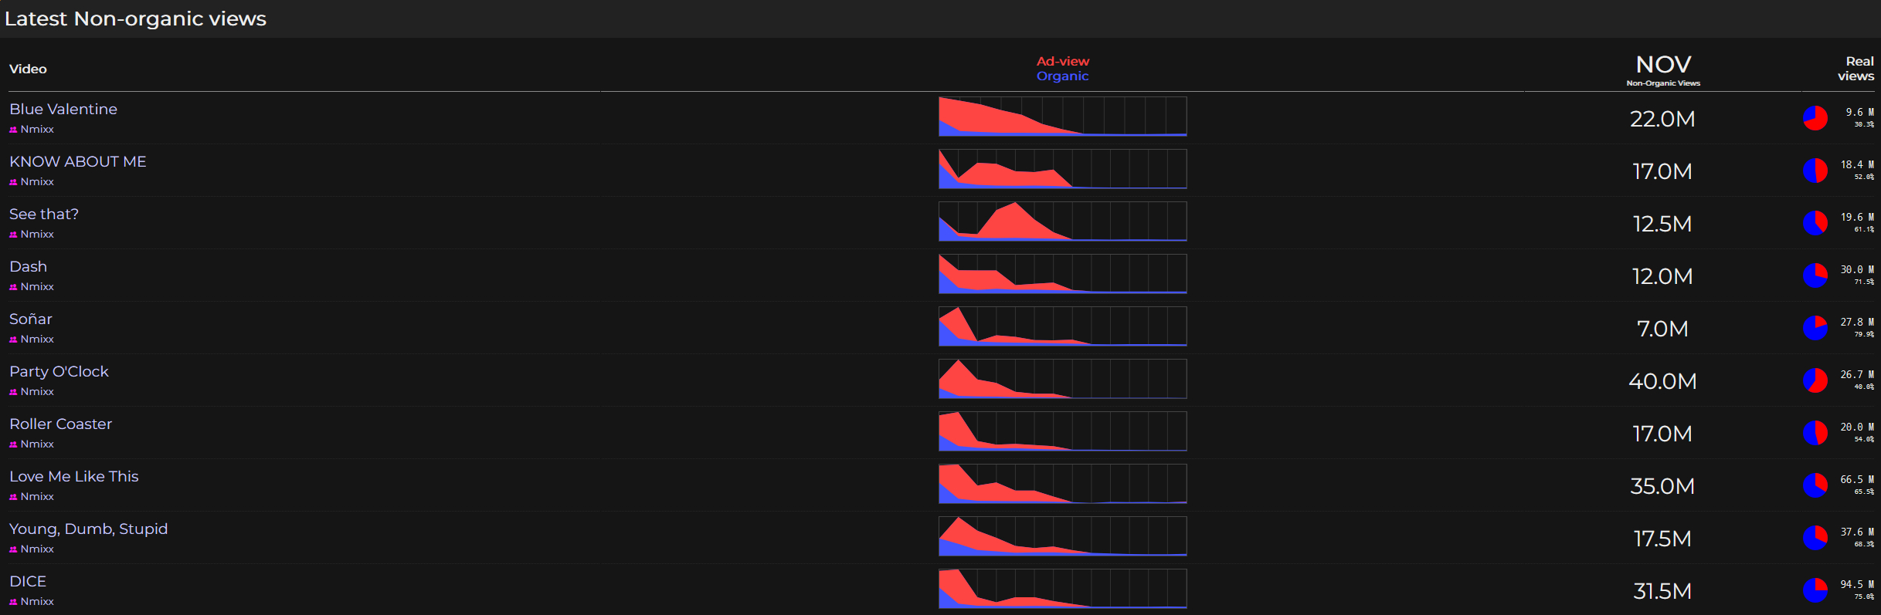This screenshot has width=1881, height=615.
Task: Click the group icon under Party O'Clock
Action: click(x=13, y=392)
